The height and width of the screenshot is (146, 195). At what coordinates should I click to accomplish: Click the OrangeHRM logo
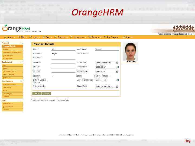click(21, 28)
